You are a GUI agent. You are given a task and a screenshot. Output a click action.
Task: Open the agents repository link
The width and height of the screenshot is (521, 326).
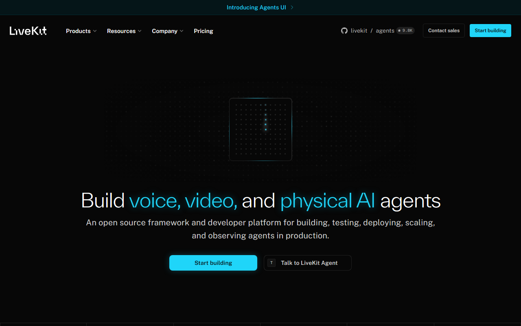pyautogui.click(x=385, y=31)
